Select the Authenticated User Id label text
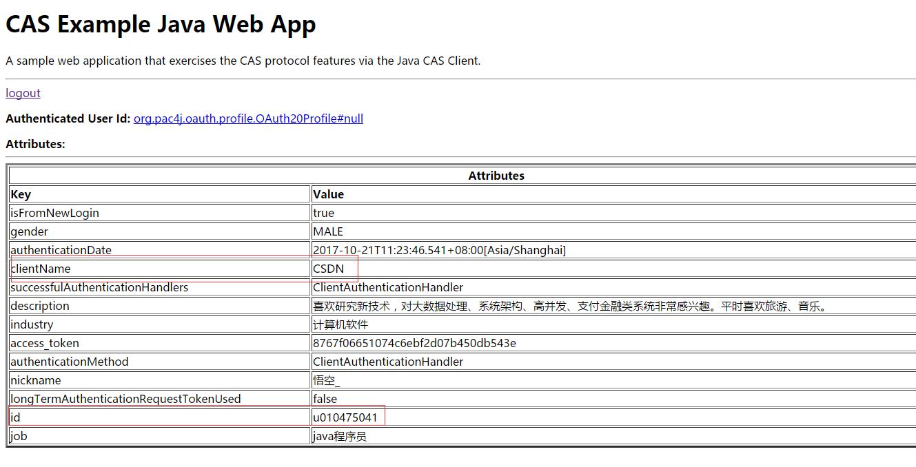This screenshot has width=916, height=467. pyautogui.click(x=65, y=118)
